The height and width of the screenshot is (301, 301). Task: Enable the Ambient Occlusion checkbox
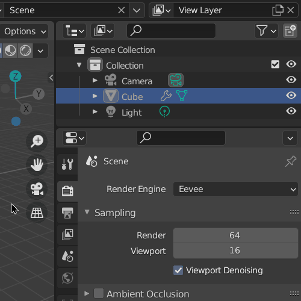point(99,293)
